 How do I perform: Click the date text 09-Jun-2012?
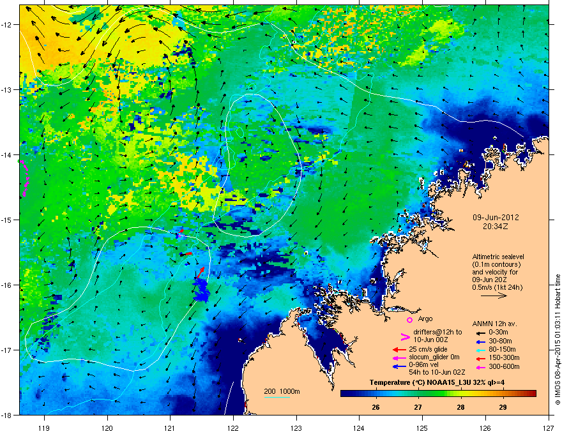496,218
